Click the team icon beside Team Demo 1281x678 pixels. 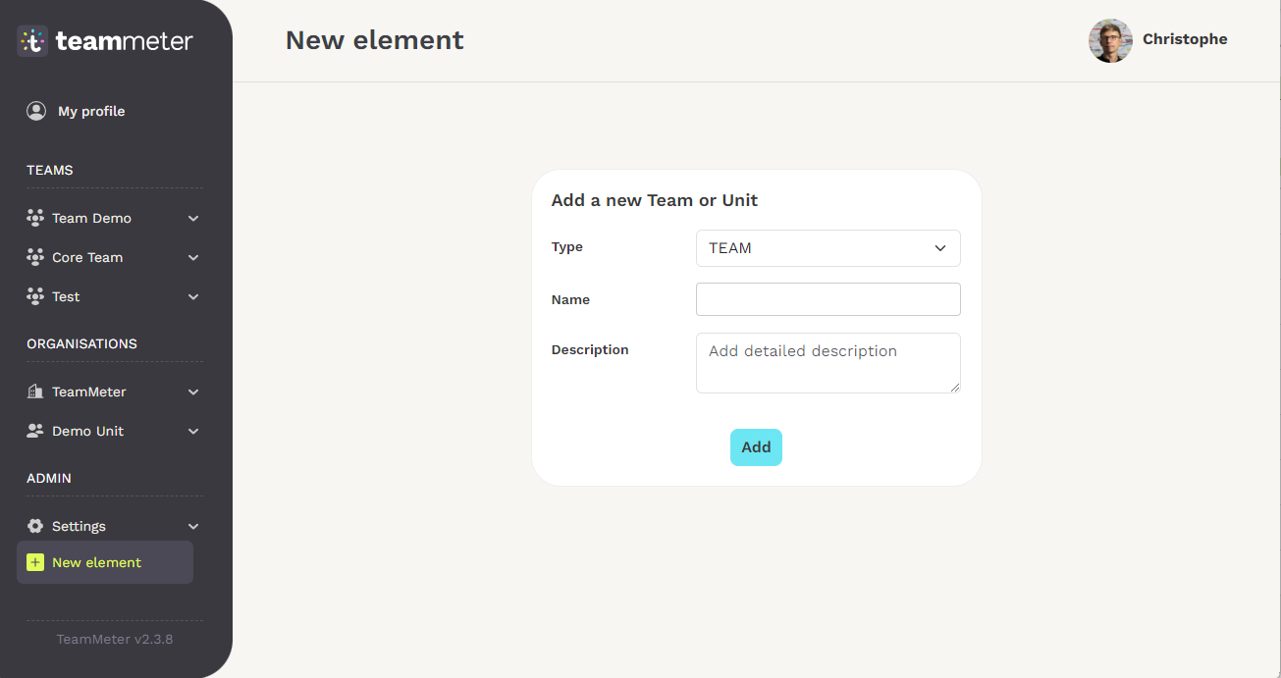tap(35, 217)
